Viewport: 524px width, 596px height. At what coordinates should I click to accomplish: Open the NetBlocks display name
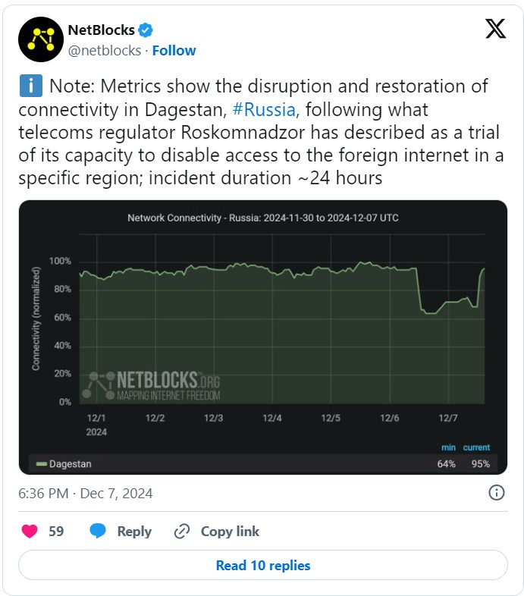pos(101,30)
